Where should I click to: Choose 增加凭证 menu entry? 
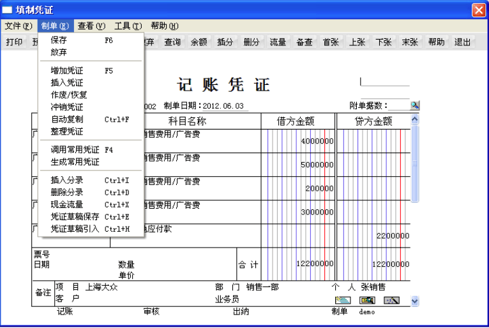point(91,70)
